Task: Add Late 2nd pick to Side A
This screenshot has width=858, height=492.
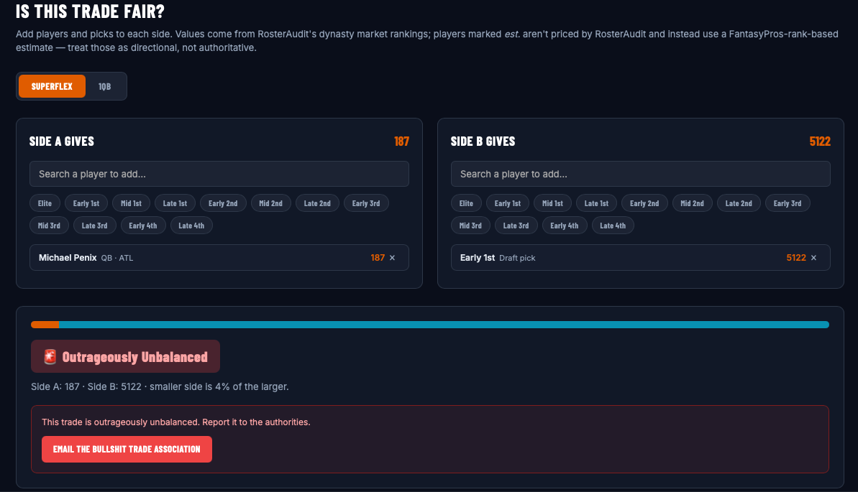Action: pyautogui.click(x=317, y=203)
